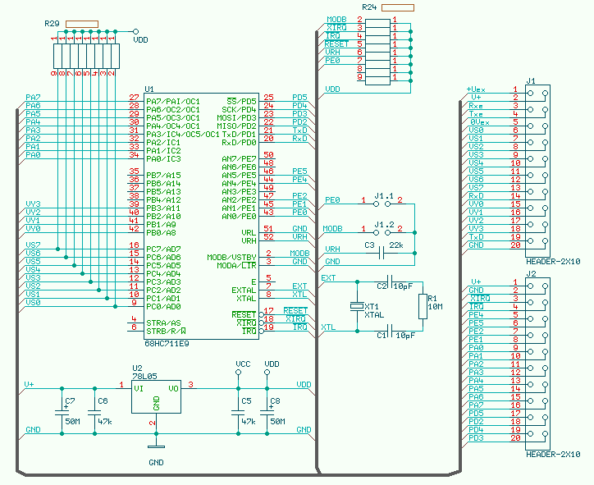Select the R24 resistor network
The image size is (594, 485).
(x=382, y=48)
